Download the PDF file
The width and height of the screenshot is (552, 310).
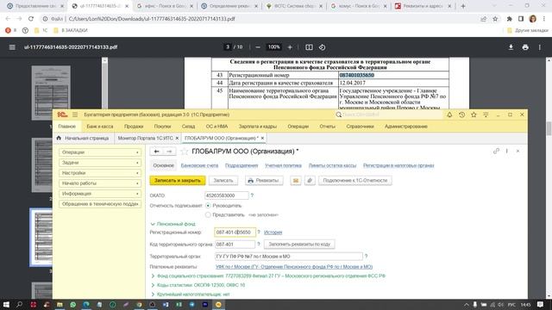(511, 47)
